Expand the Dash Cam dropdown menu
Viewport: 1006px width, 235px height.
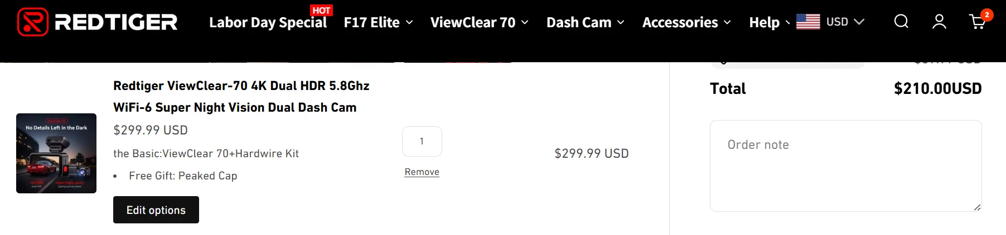pos(586,22)
